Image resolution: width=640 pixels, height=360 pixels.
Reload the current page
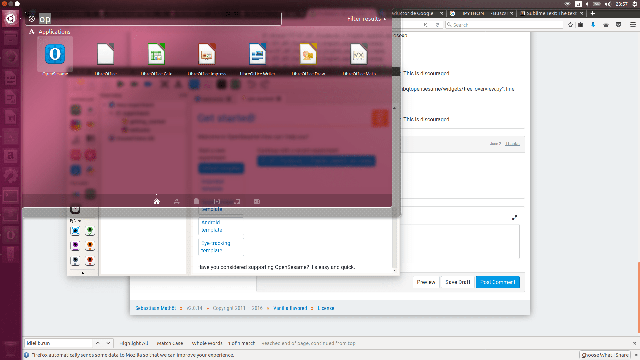point(437,25)
